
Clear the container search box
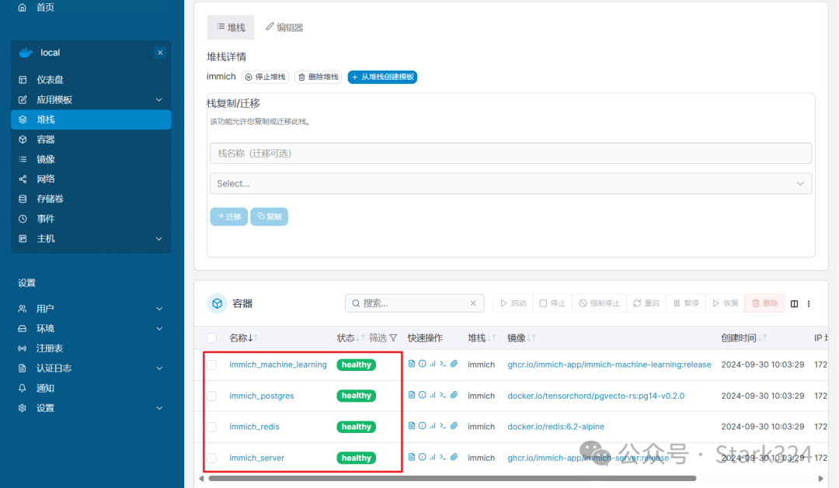[x=473, y=303]
